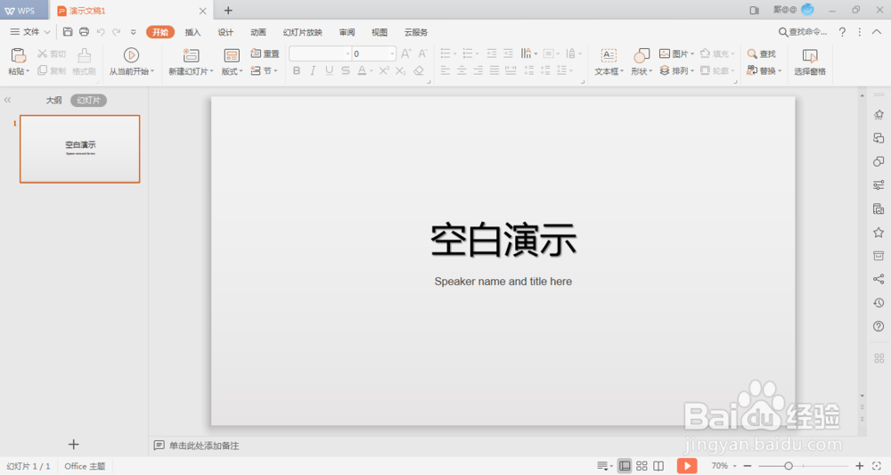The image size is (891, 475).
Task: Click the Redo arrow icon
Action: point(117,32)
